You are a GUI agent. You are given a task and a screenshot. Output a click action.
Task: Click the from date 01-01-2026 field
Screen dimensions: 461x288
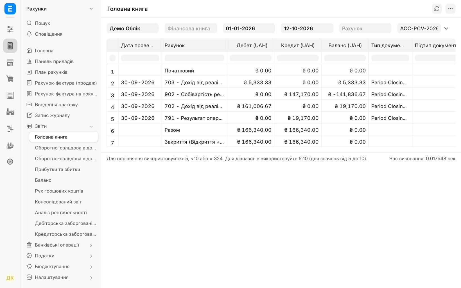[249, 28]
